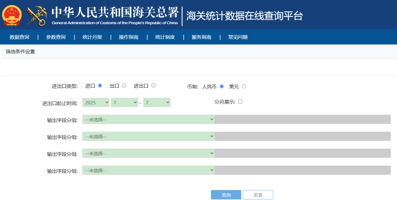Click the 重置 button to reset filters
The height and width of the screenshot is (200, 397).
click(258, 195)
